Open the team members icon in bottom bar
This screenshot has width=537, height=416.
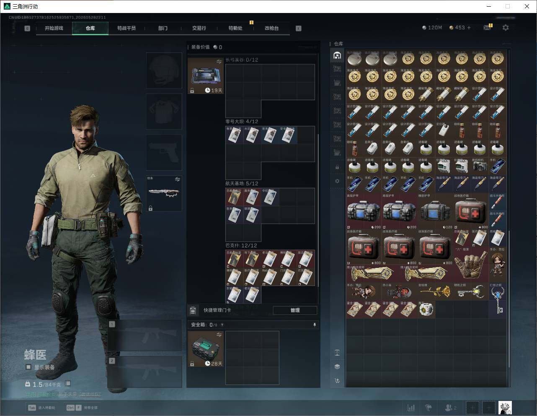(451, 408)
